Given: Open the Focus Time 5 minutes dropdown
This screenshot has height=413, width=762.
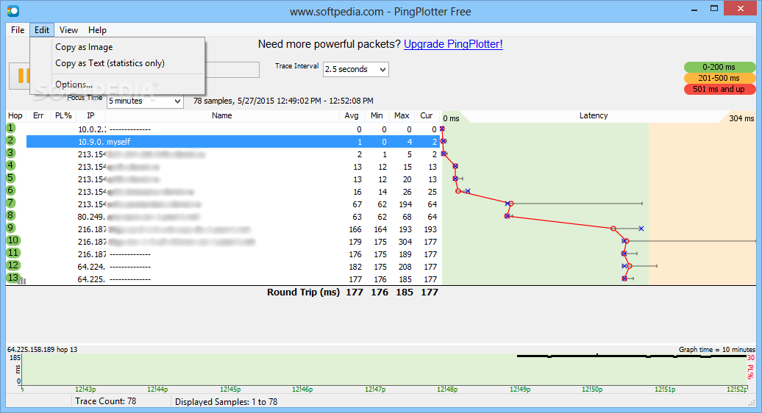Looking at the screenshot, I should point(145,101).
